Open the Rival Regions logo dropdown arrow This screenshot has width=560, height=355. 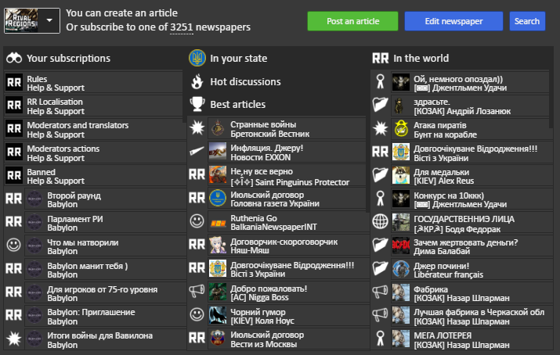point(51,21)
